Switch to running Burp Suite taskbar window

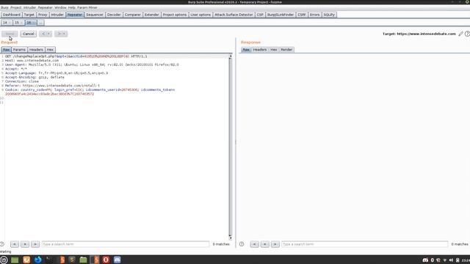(x=95, y=260)
